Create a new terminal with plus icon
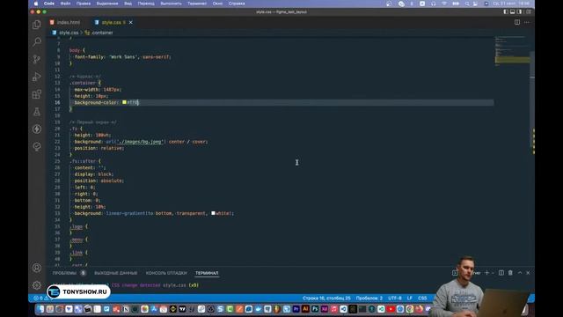 coord(486,273)
